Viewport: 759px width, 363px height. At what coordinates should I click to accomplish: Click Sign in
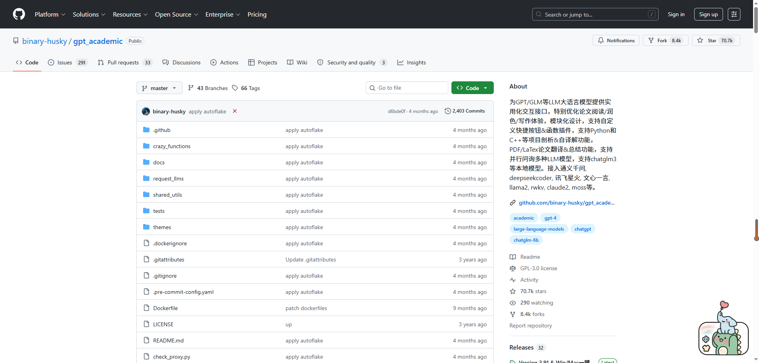676,14
